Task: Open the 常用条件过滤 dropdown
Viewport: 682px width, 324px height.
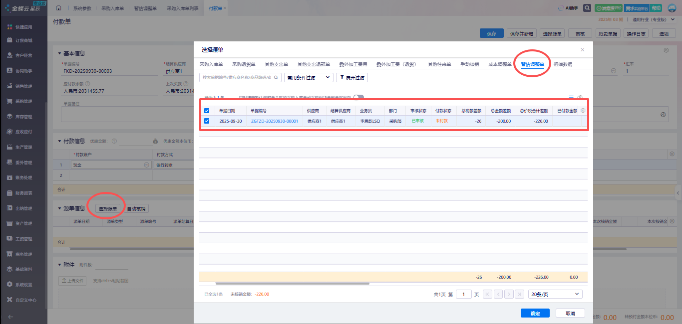Action: (308, 78)
